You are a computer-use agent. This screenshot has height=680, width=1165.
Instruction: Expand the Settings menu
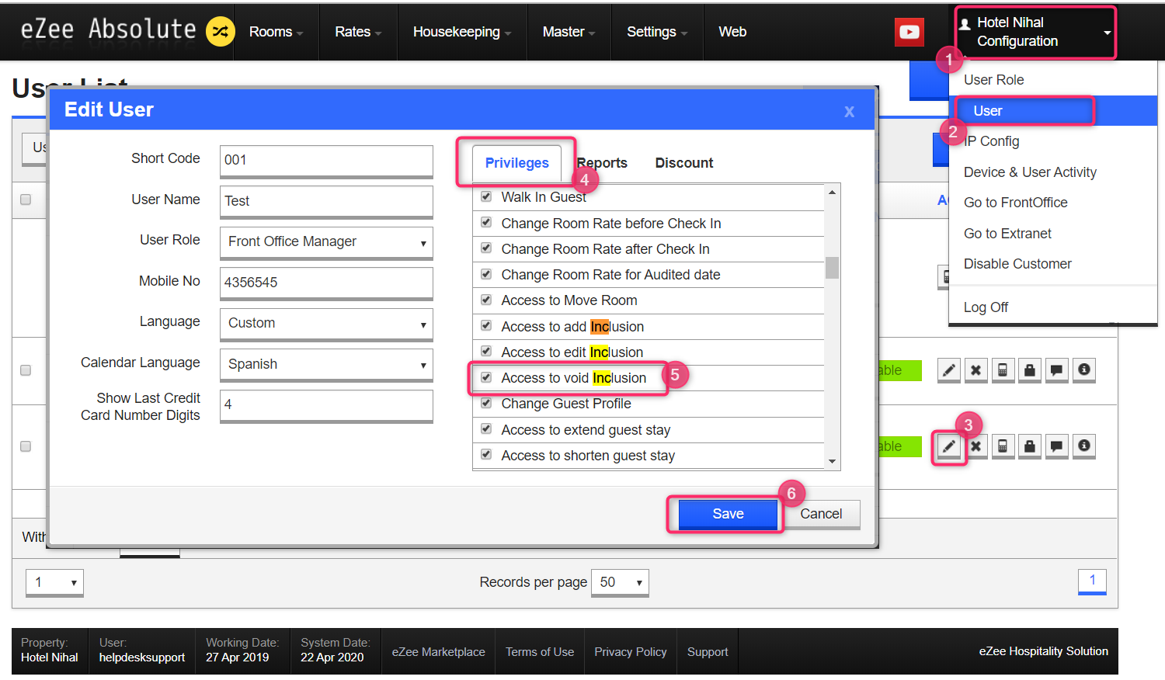click(657, 32)
